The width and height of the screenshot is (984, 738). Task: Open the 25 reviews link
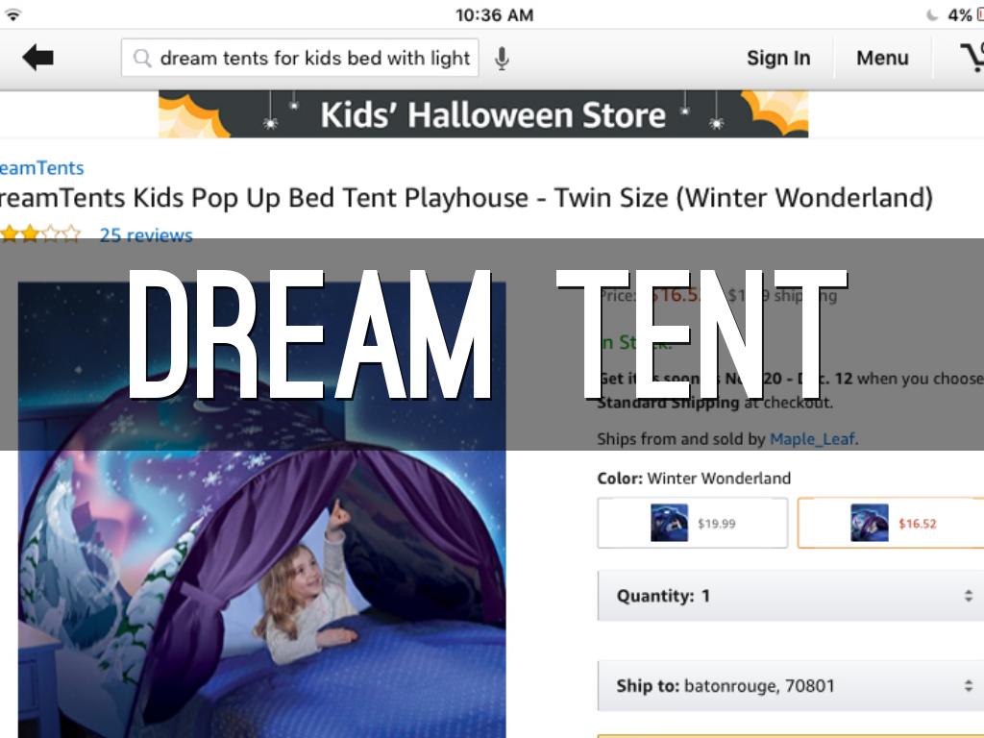[x=146, y=234]
